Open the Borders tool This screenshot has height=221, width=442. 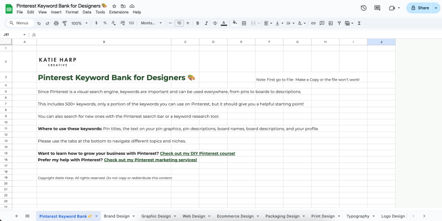coord(244,23)
